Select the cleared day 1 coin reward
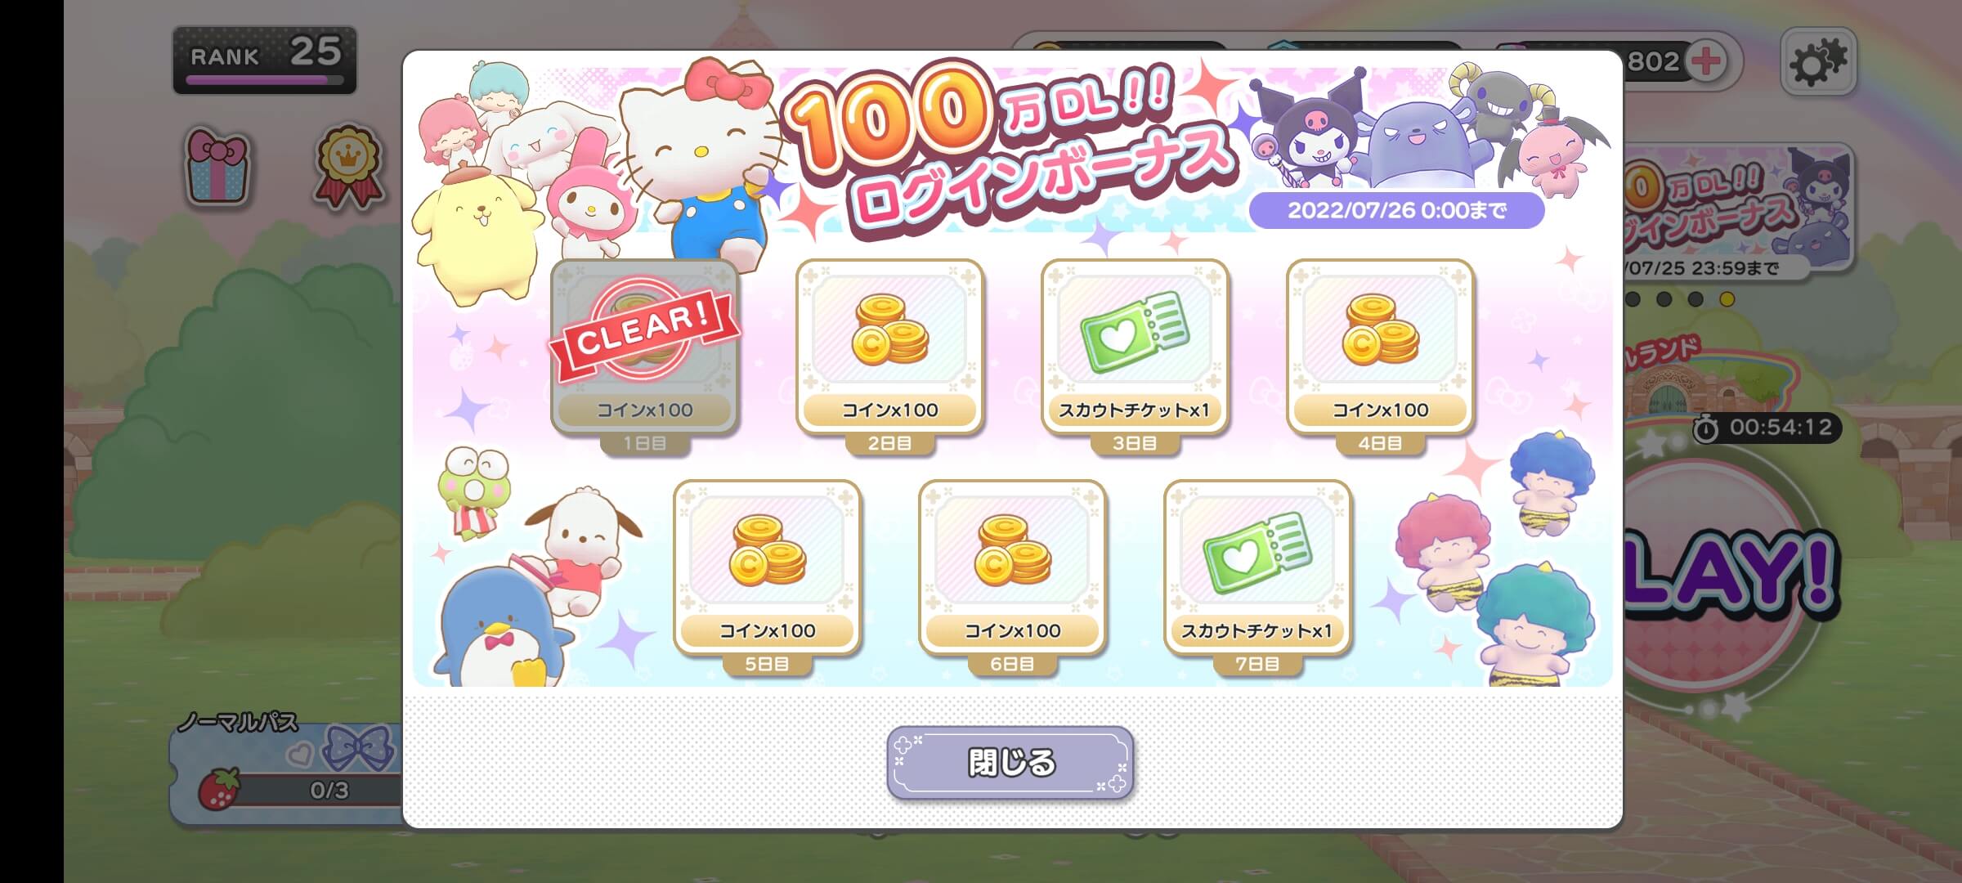The height and width of the screenshot is (883, 1962). (x=645, y=347)
